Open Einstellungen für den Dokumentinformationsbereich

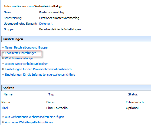pos(38,69)
